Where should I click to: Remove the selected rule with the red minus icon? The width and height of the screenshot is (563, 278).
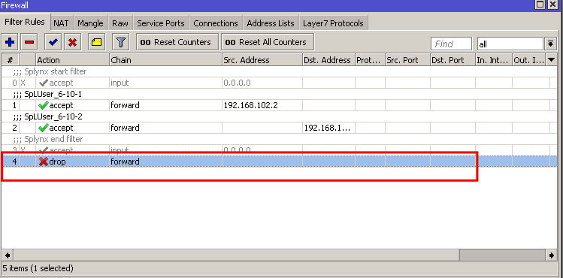pyautogui.click(x=29, y=42)
